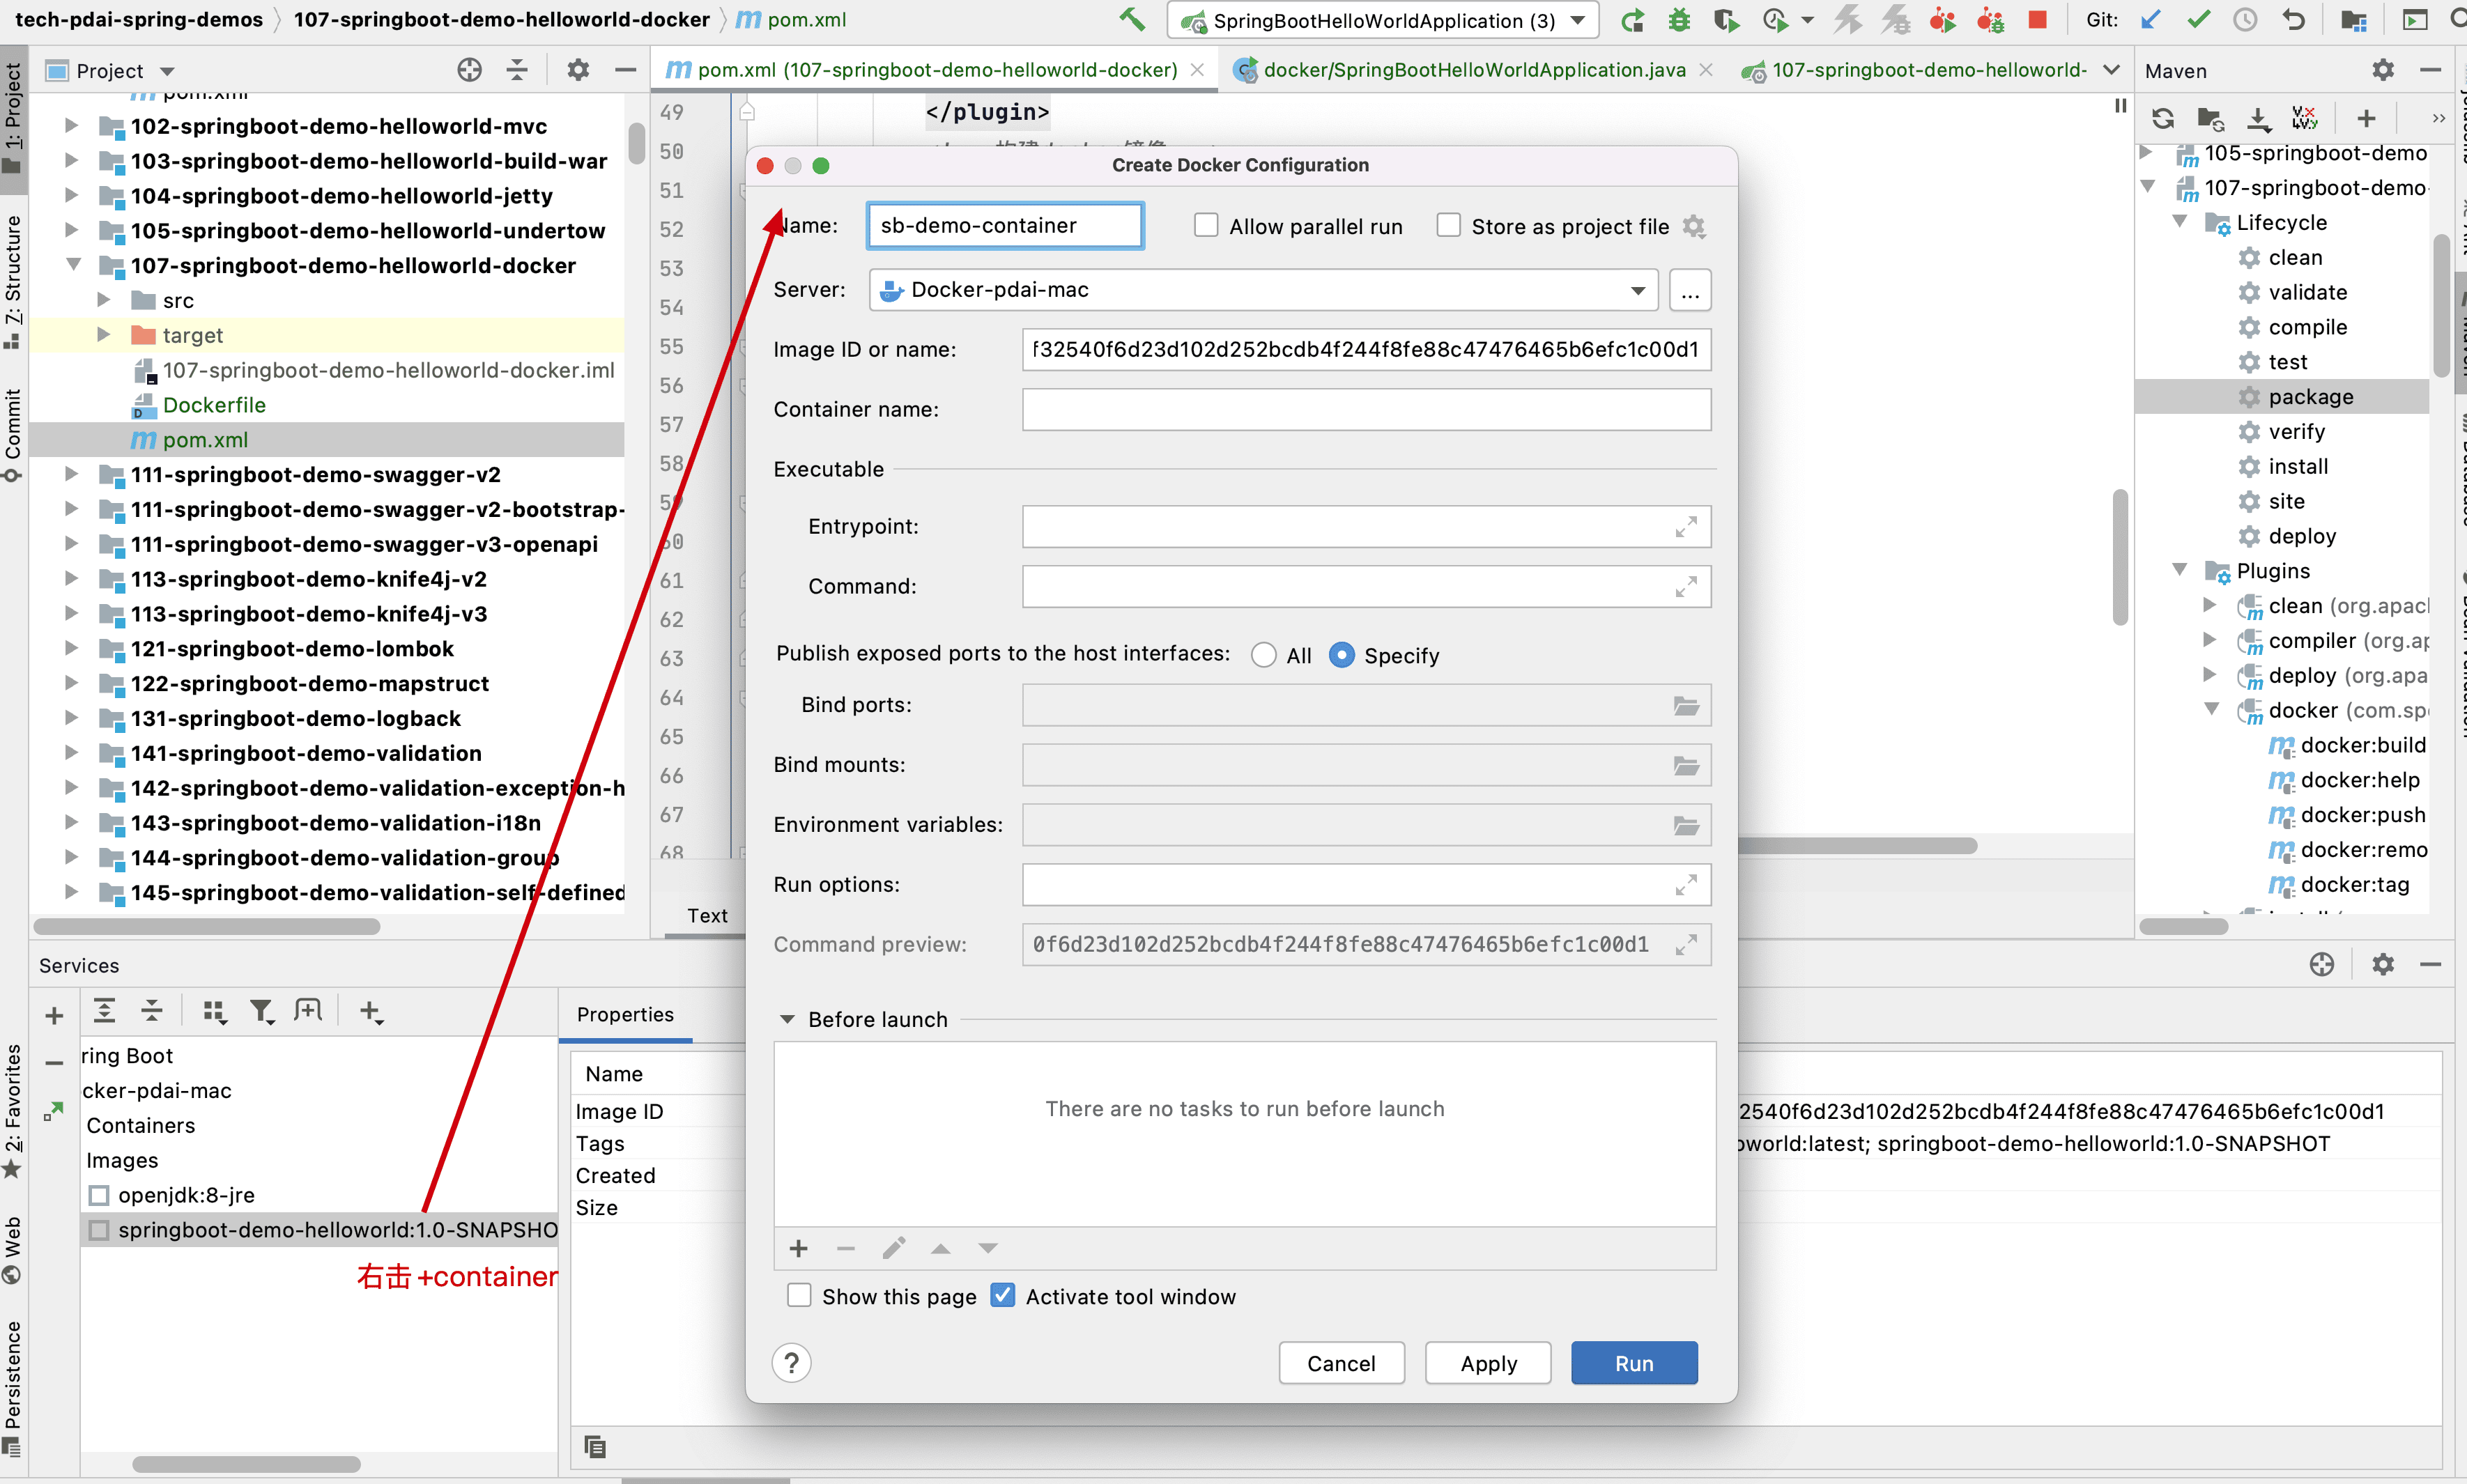The height and width of the screenshot is (1484, 2467).
Task: Click the green hammer Build Project icon
Action: (1131, 20)
